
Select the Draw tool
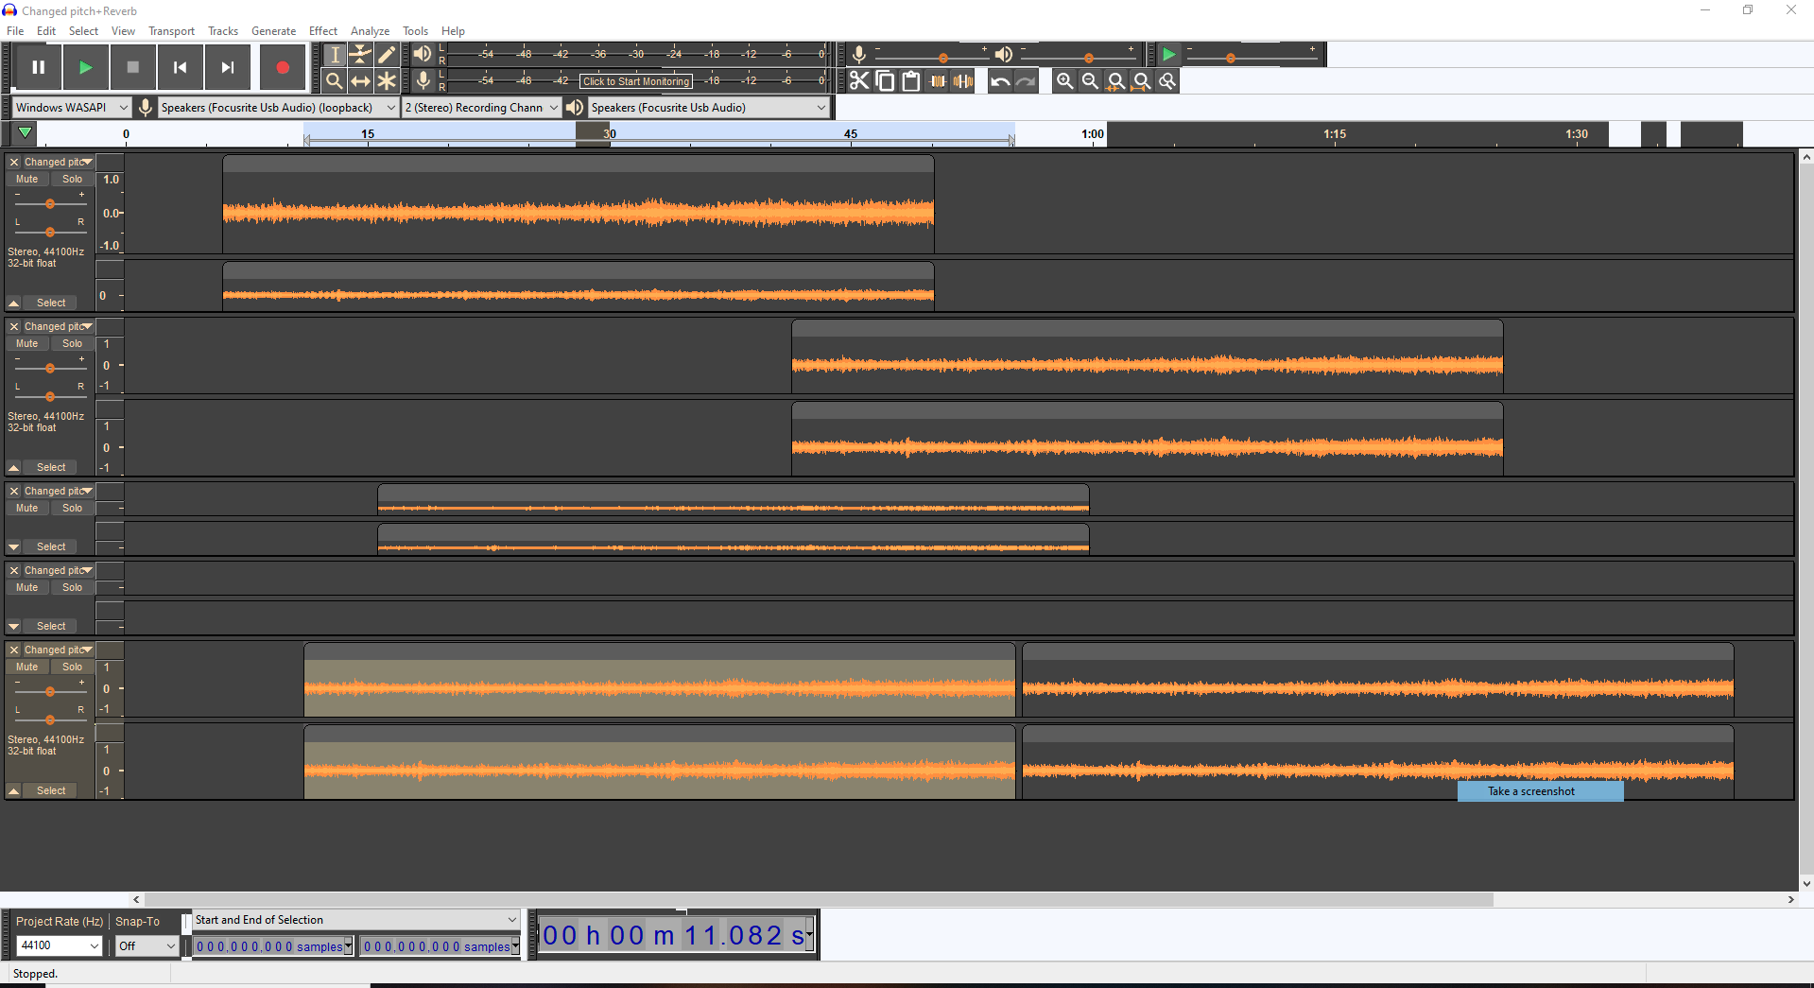(x=388, y=54)
